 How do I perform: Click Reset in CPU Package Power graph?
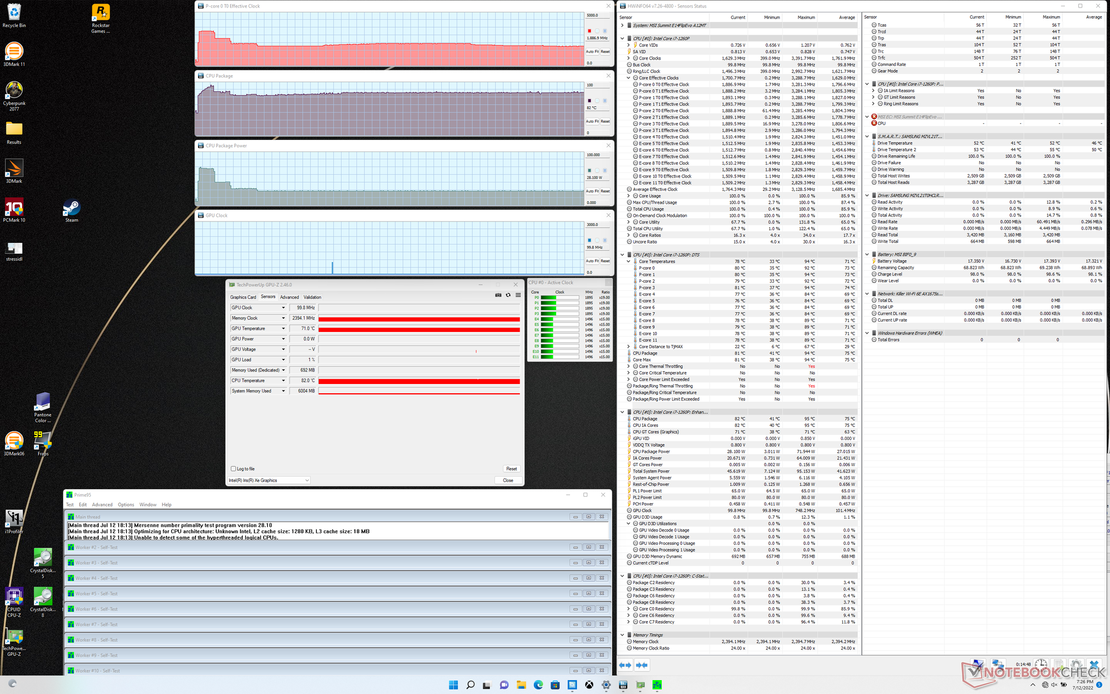605,191
